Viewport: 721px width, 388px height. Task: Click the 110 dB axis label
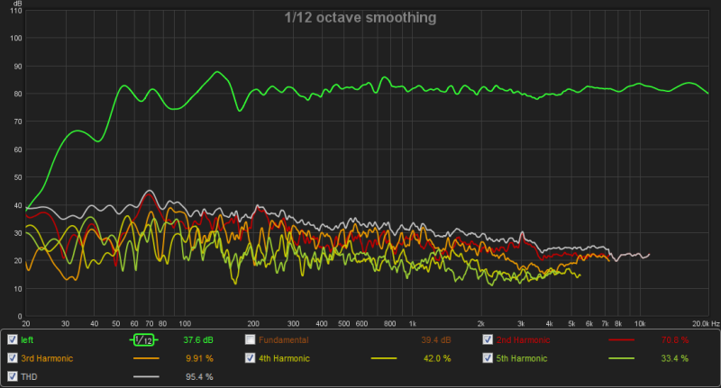[x=16, y=11]
